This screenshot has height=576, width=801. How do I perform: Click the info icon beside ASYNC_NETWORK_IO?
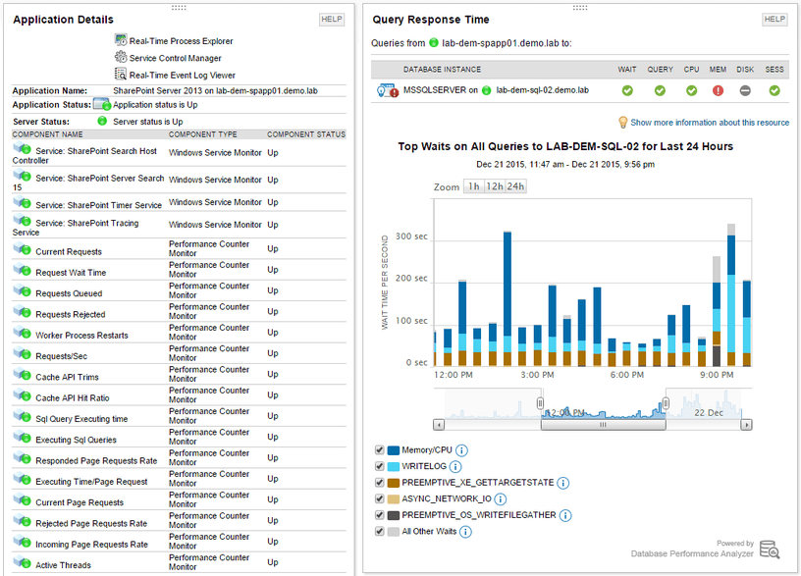[501, 498]
